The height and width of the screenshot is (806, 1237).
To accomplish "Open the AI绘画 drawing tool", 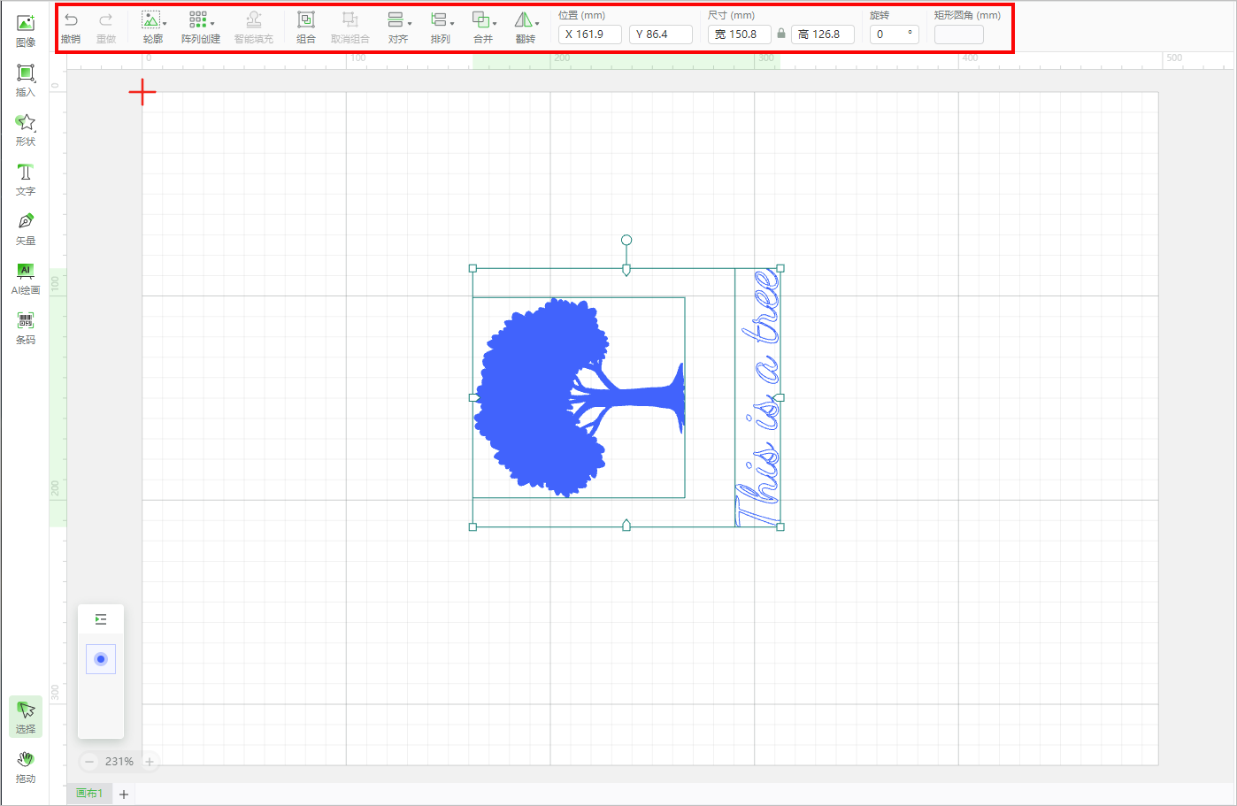I will click(26, 278).
